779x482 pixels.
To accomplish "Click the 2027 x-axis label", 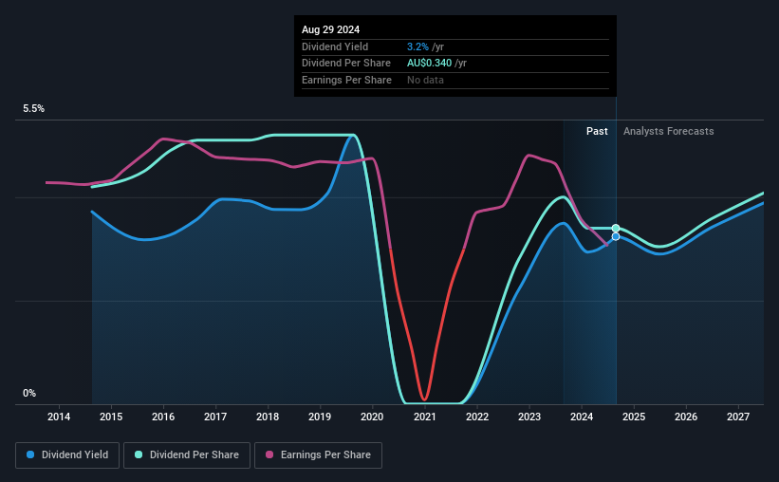I will point(738,417).
